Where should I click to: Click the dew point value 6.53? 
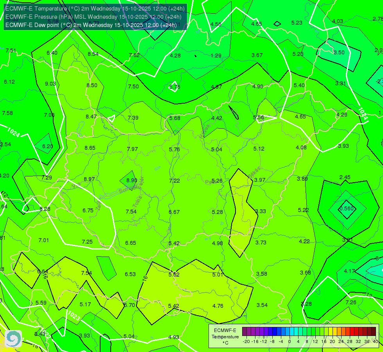coord(130,274)
